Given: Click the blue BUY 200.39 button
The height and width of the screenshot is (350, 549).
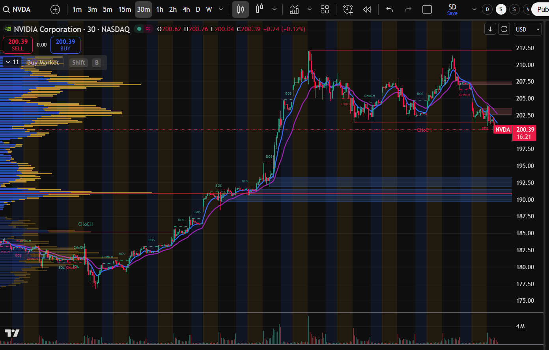Looking at the screenshot, I should point(65,45).
